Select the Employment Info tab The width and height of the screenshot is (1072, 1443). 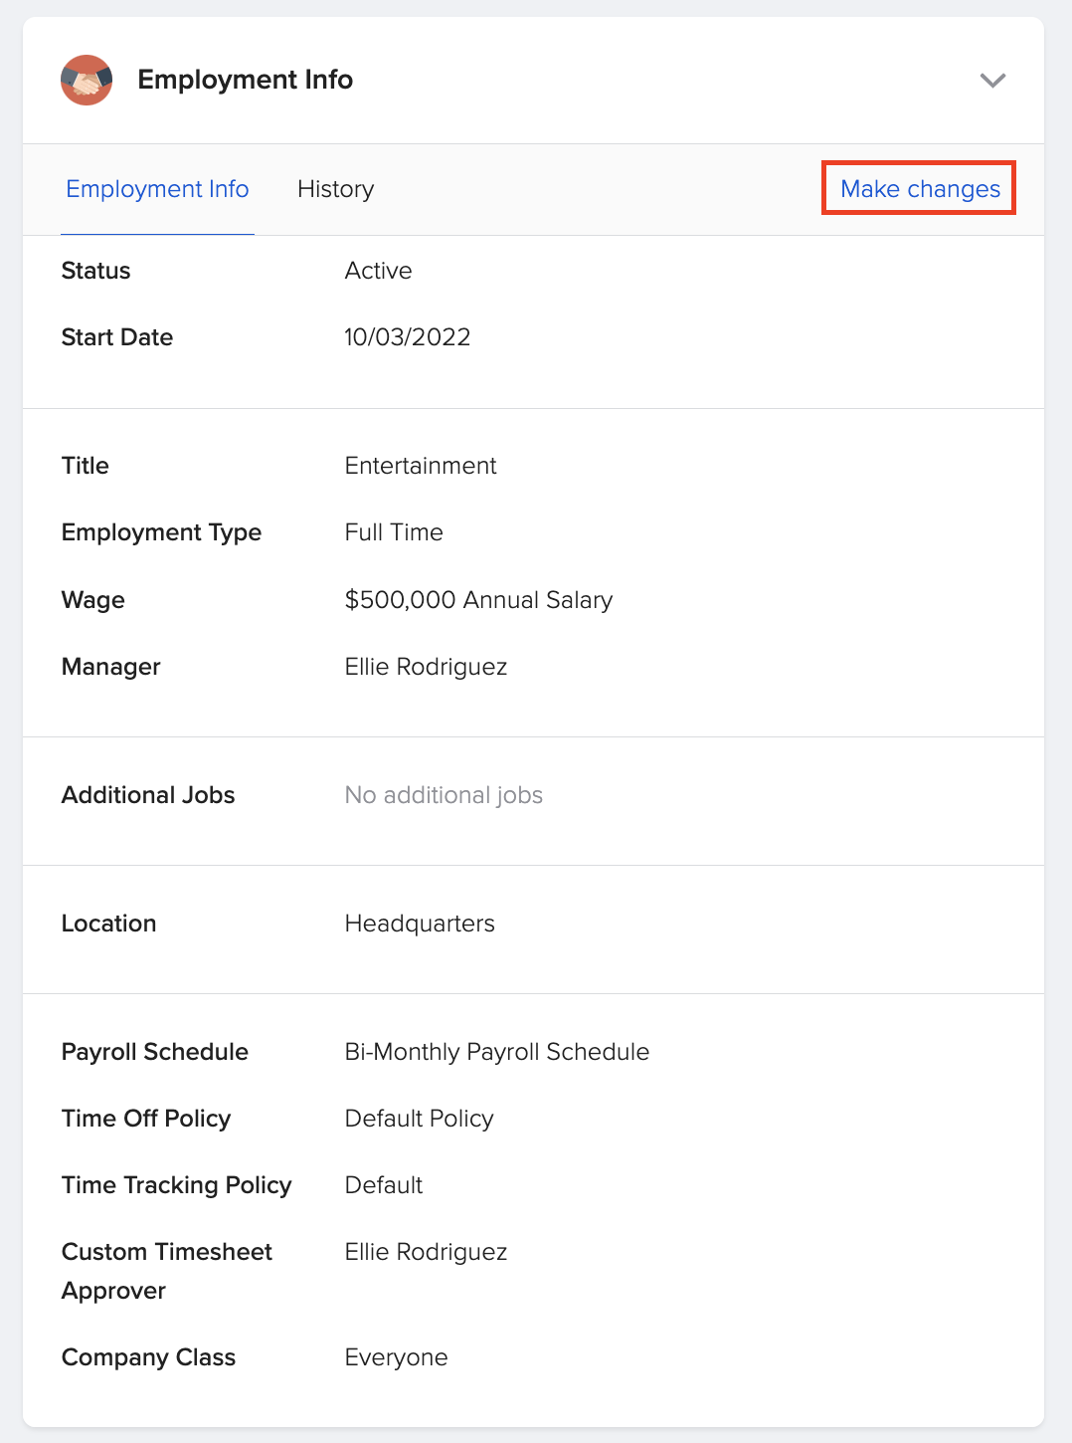(156, 189)
